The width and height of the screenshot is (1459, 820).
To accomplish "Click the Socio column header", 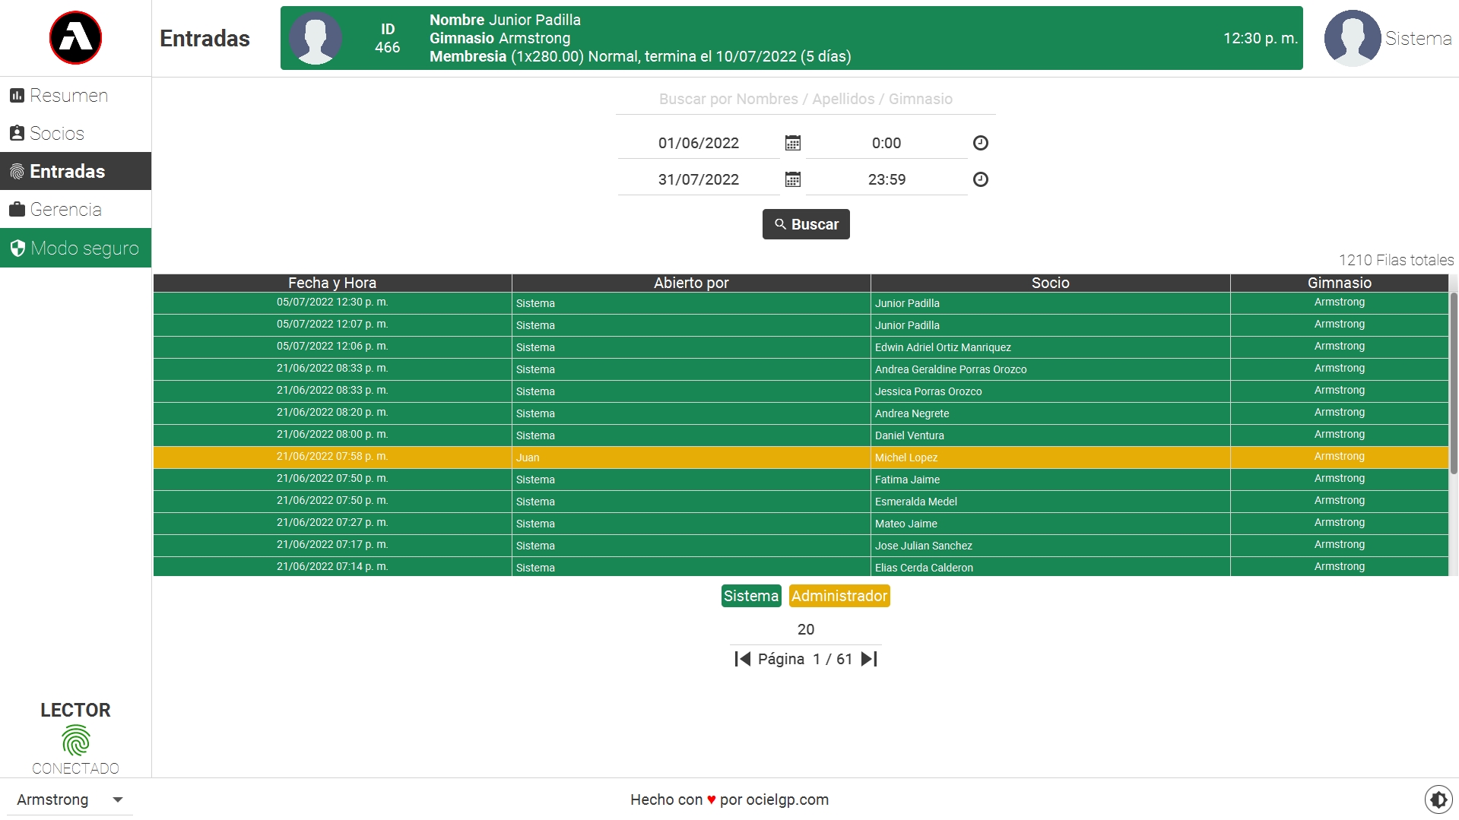I will (1050, 283).
